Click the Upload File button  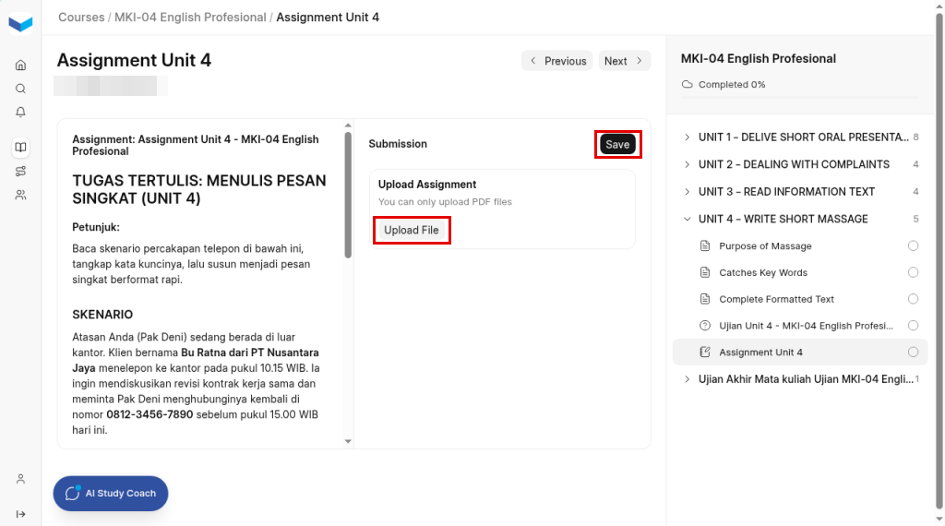coord(412,230)
